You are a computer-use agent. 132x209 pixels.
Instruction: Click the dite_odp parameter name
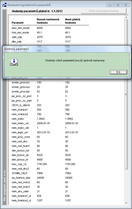(x=16, y=41)
